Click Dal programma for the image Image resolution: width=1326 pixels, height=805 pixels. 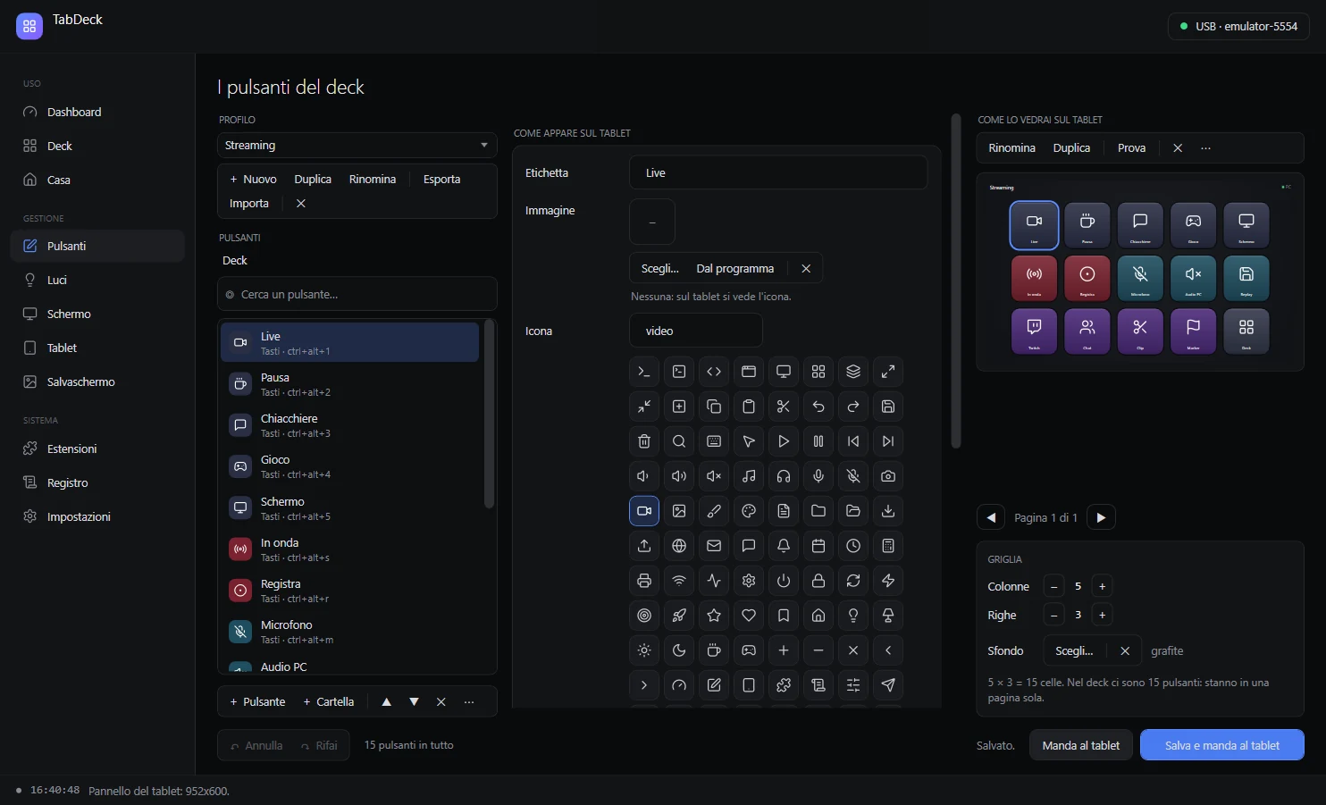734,269
